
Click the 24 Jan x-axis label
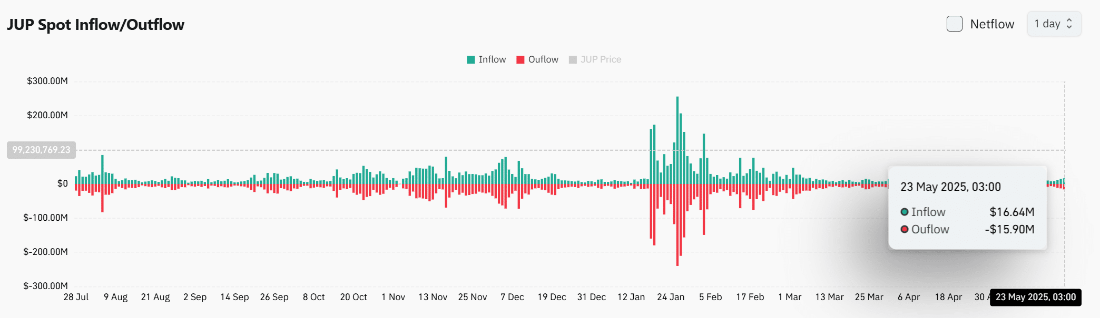(671, 297)
